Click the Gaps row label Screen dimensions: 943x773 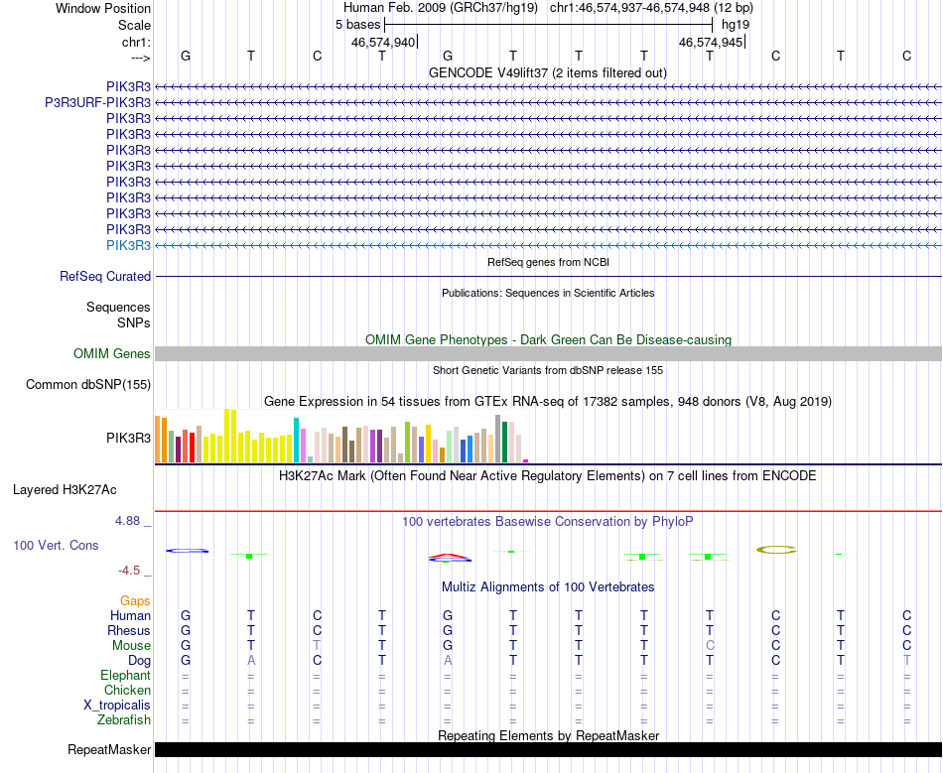(x=135, y=601)
